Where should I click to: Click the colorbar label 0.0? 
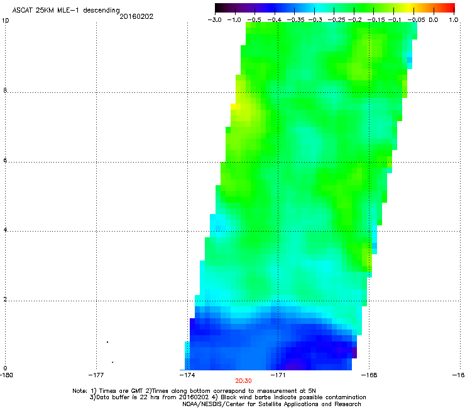coord(434,20)
